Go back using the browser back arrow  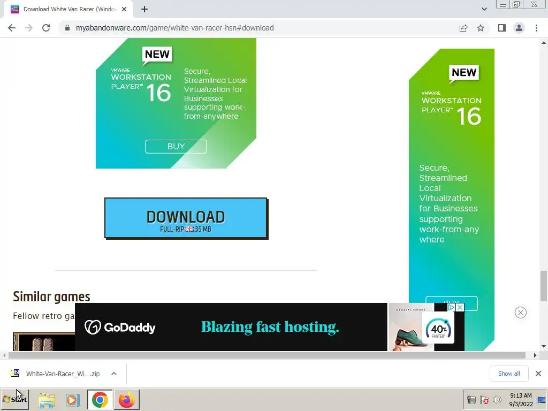tap(12, 28)
